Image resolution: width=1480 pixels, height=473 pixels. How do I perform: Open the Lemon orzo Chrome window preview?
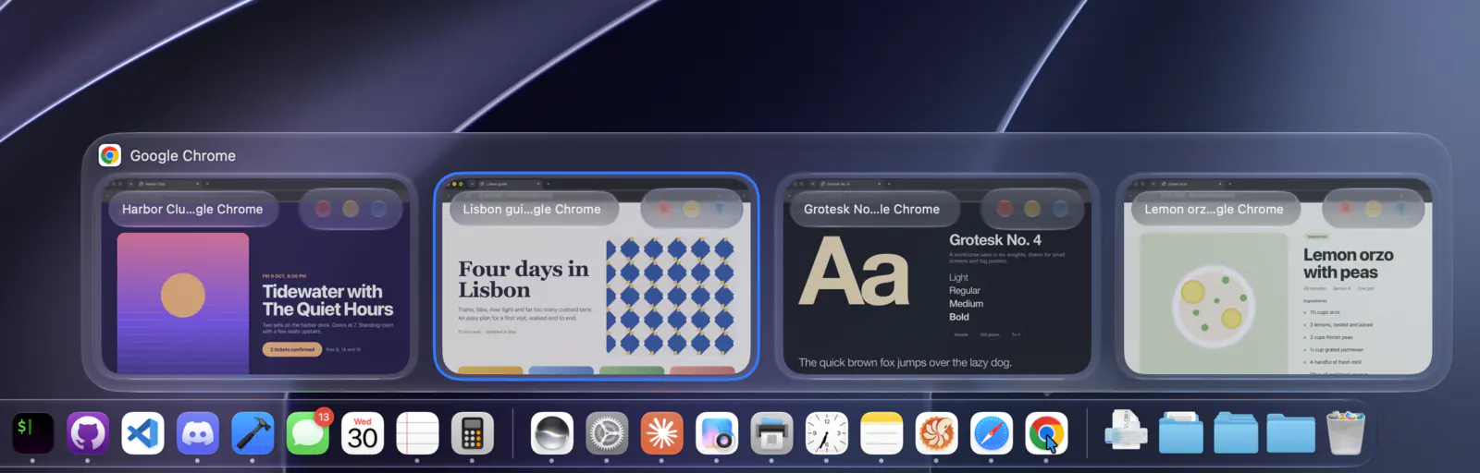tap(1277, 276)
